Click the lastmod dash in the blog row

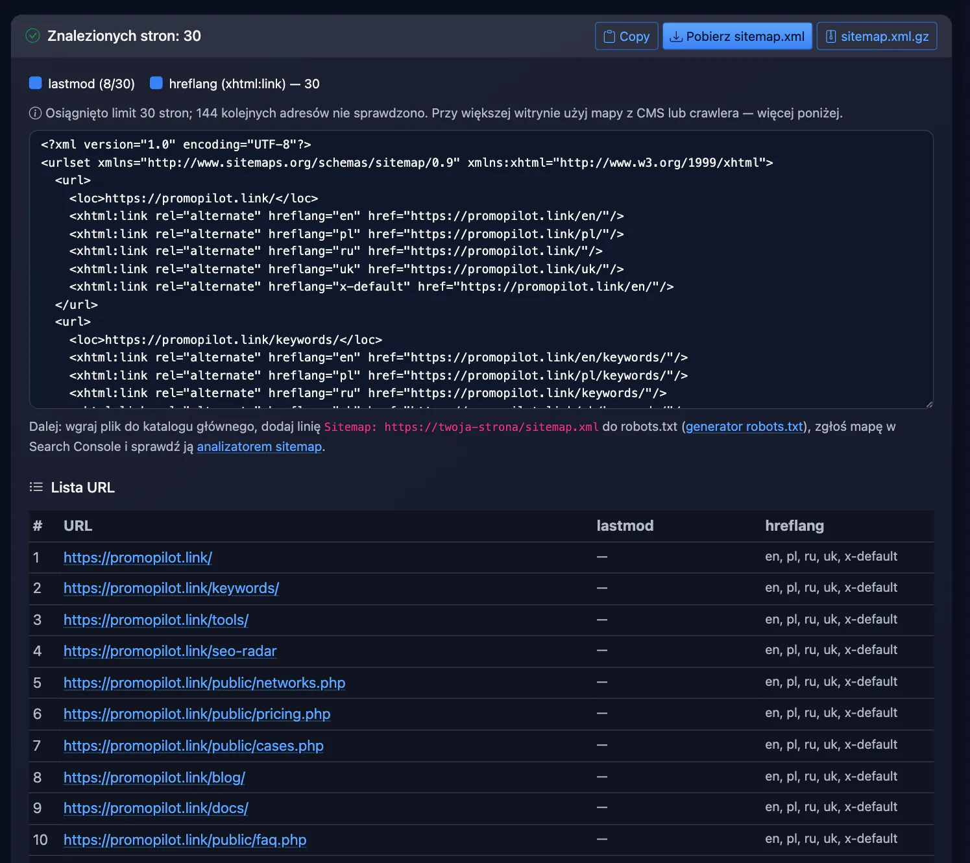pos(602,777)
